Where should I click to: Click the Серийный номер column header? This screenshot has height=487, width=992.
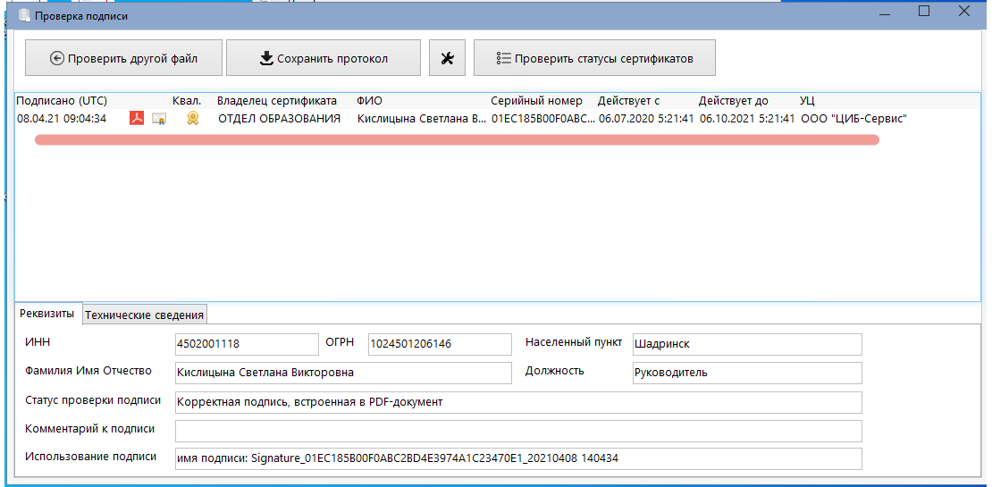(x=536, y=101)
